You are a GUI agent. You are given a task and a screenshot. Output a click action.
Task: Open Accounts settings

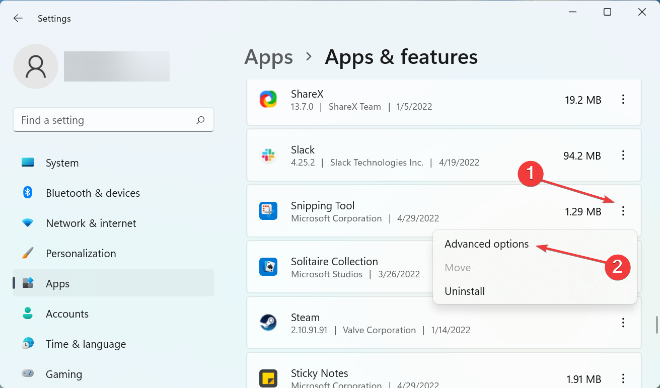67,314
